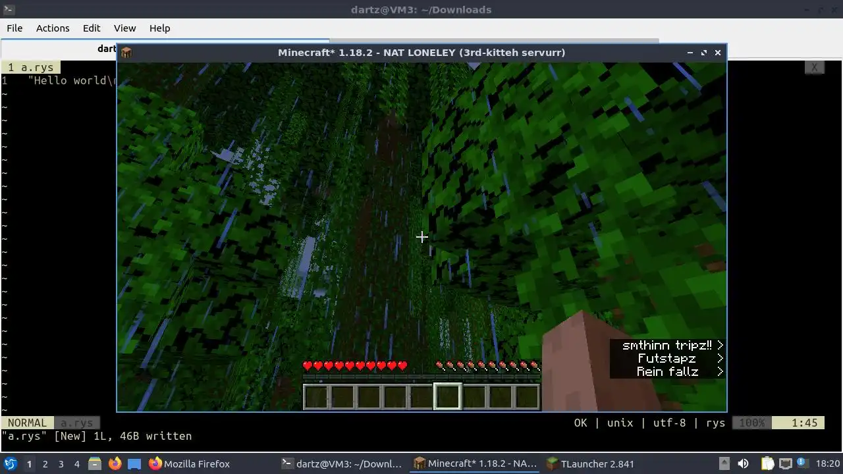Open the terminal View menu
The height and width of the screenshot is (474, 843).
coord(124,28)
